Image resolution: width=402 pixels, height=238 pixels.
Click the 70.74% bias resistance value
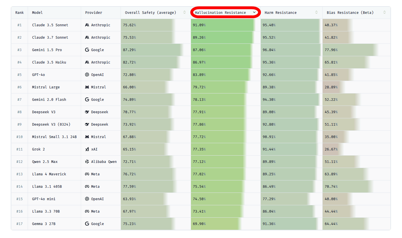point(331,187)
